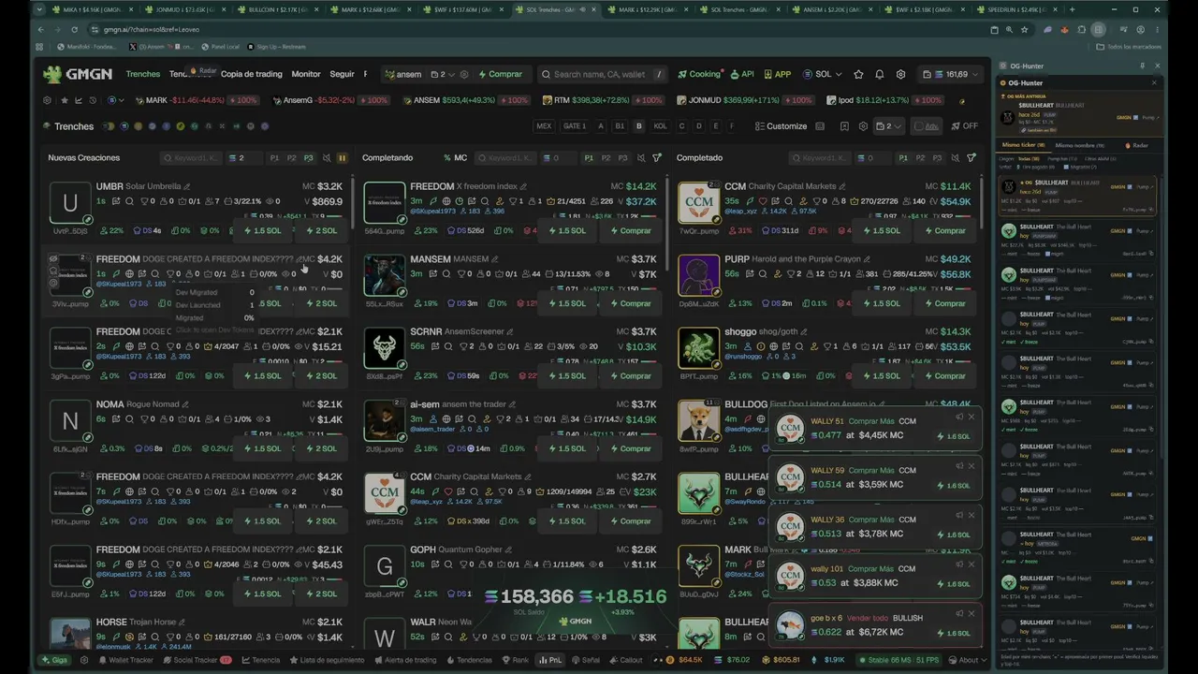1198x674 pixels.
Task: Select preset P1 in Nuevas Creaciones
Action: [x=274, y=158]
